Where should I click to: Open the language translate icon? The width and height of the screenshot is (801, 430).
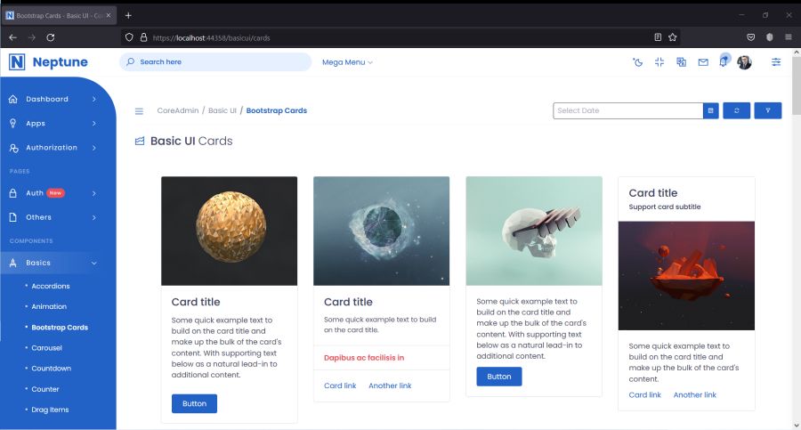pos(682,62)
